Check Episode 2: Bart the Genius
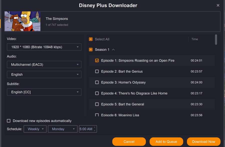This screenshot has height=147, width=225. (x=97, y=72)
